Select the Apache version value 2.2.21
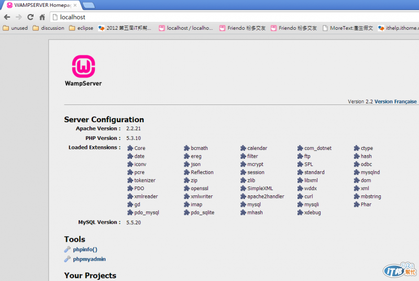 point(134,128)
